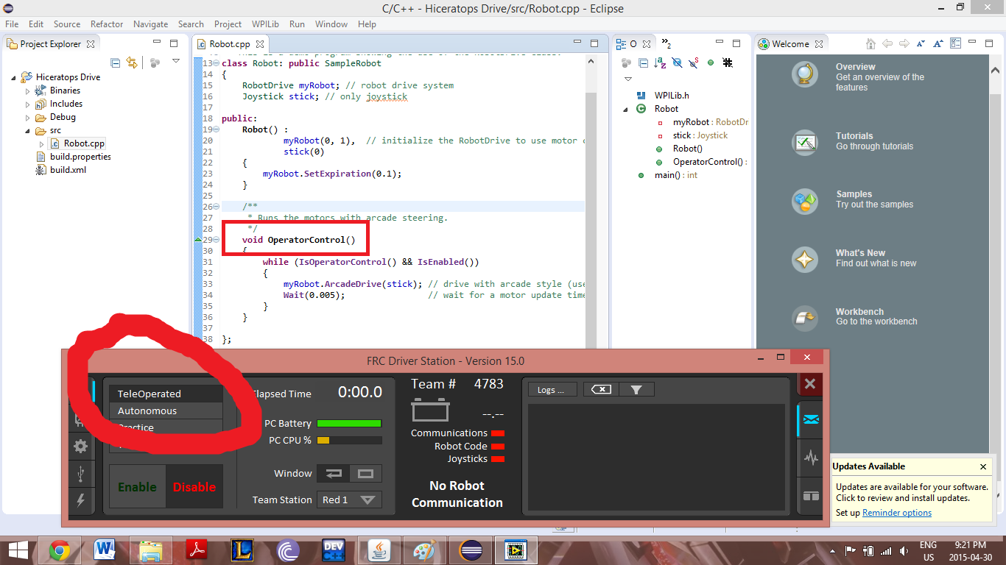Click the PC CPU % usage bar
The width and height of the screenshot is (1006, 565).
[349, 440]
